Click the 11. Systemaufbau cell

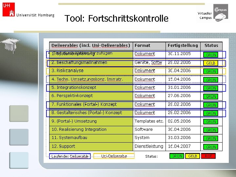[91, 138]
